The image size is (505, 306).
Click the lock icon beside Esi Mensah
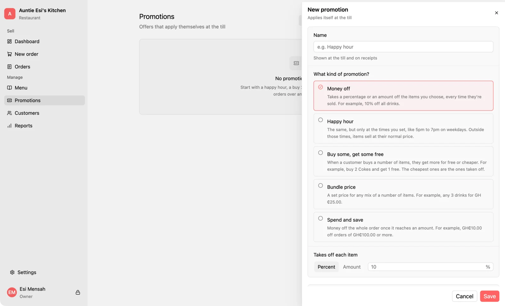pos(78,292)
